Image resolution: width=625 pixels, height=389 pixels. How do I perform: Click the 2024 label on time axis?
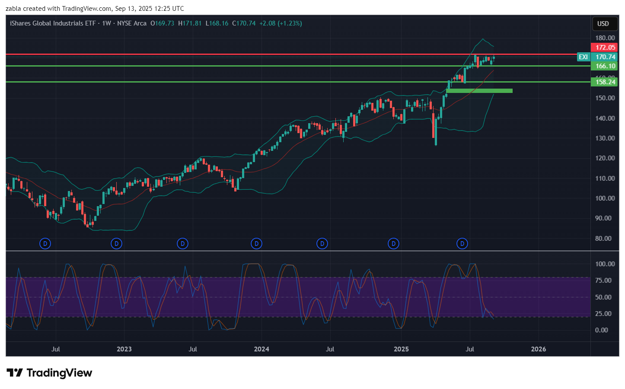pos(261,349)
